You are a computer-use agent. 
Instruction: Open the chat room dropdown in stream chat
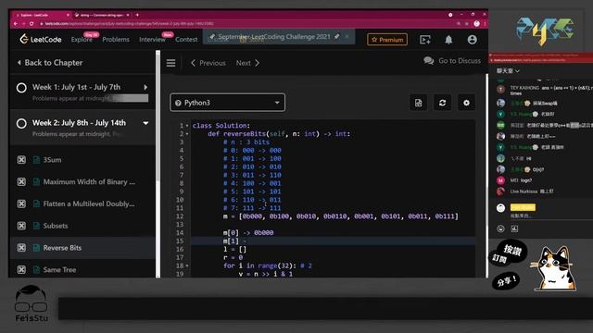click(x=508, y=71)
